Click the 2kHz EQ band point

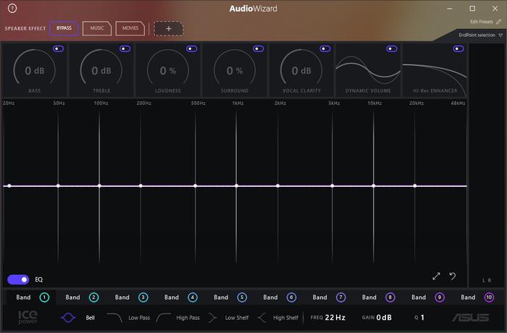pyautogui.click(x=277, y=186)
